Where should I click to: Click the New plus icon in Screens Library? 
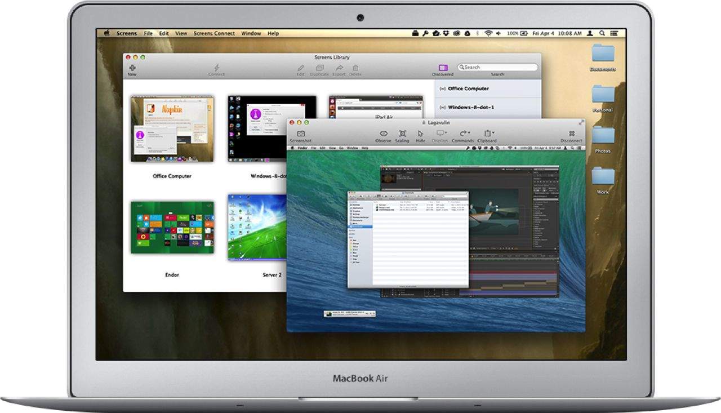(x=132, y=68)
